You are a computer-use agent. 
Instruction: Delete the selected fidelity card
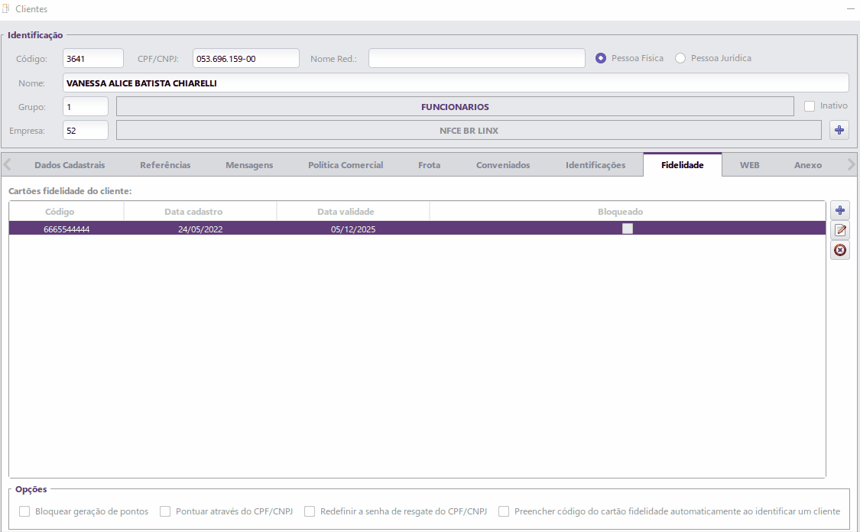tap(839, 250)
